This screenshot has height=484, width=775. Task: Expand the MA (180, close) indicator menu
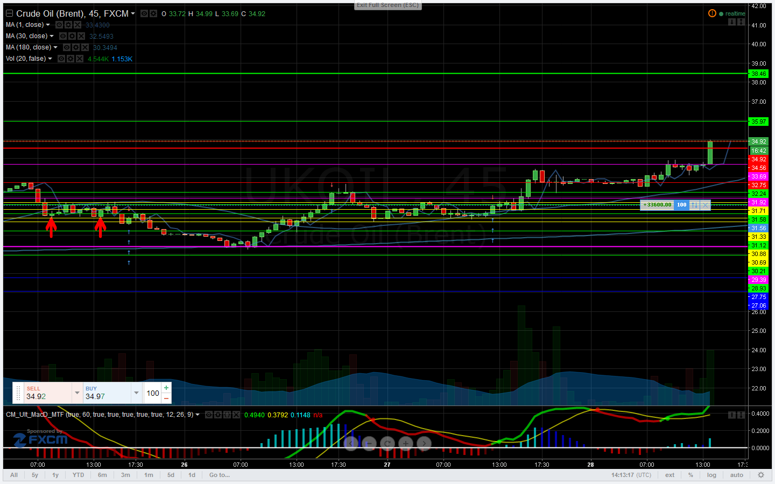[55, 47]
